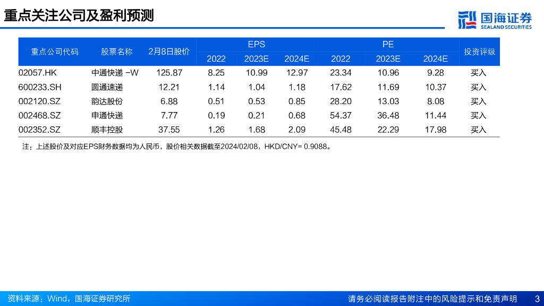Image resolution: width=544 pixels, height=306 pixels.
Task: Select EPS value 1.26
Action: click(216, 130)
